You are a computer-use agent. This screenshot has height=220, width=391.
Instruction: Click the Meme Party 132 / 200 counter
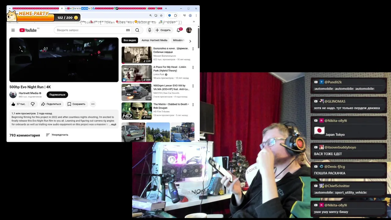click(x=68, y=18)
